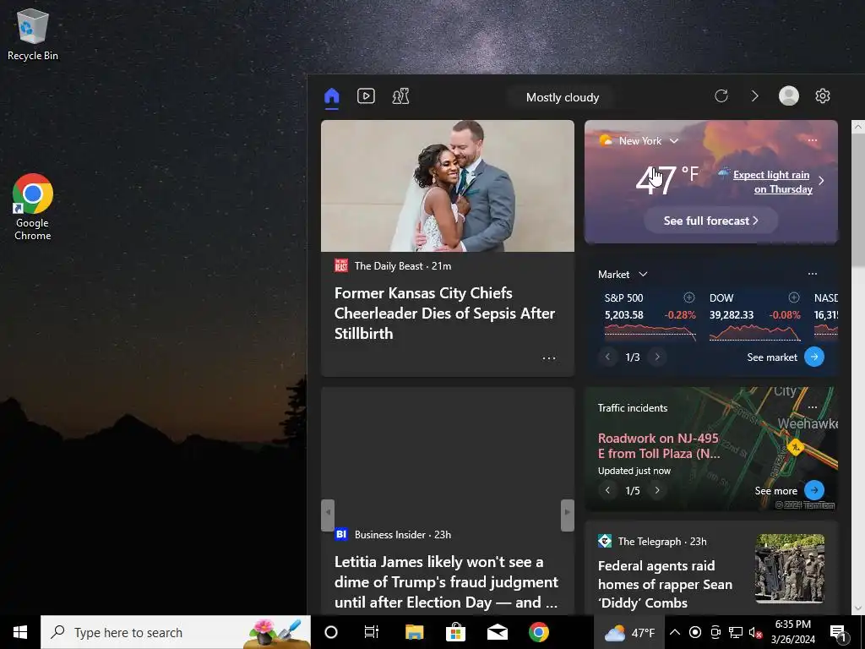The height and width of the screenshot is (649, 865).
Task: Expand the widget panel with arrow icon
Action: 754,96
